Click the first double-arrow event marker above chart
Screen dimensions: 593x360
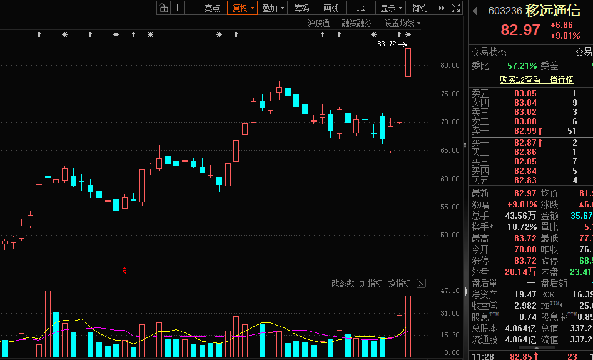39,35
